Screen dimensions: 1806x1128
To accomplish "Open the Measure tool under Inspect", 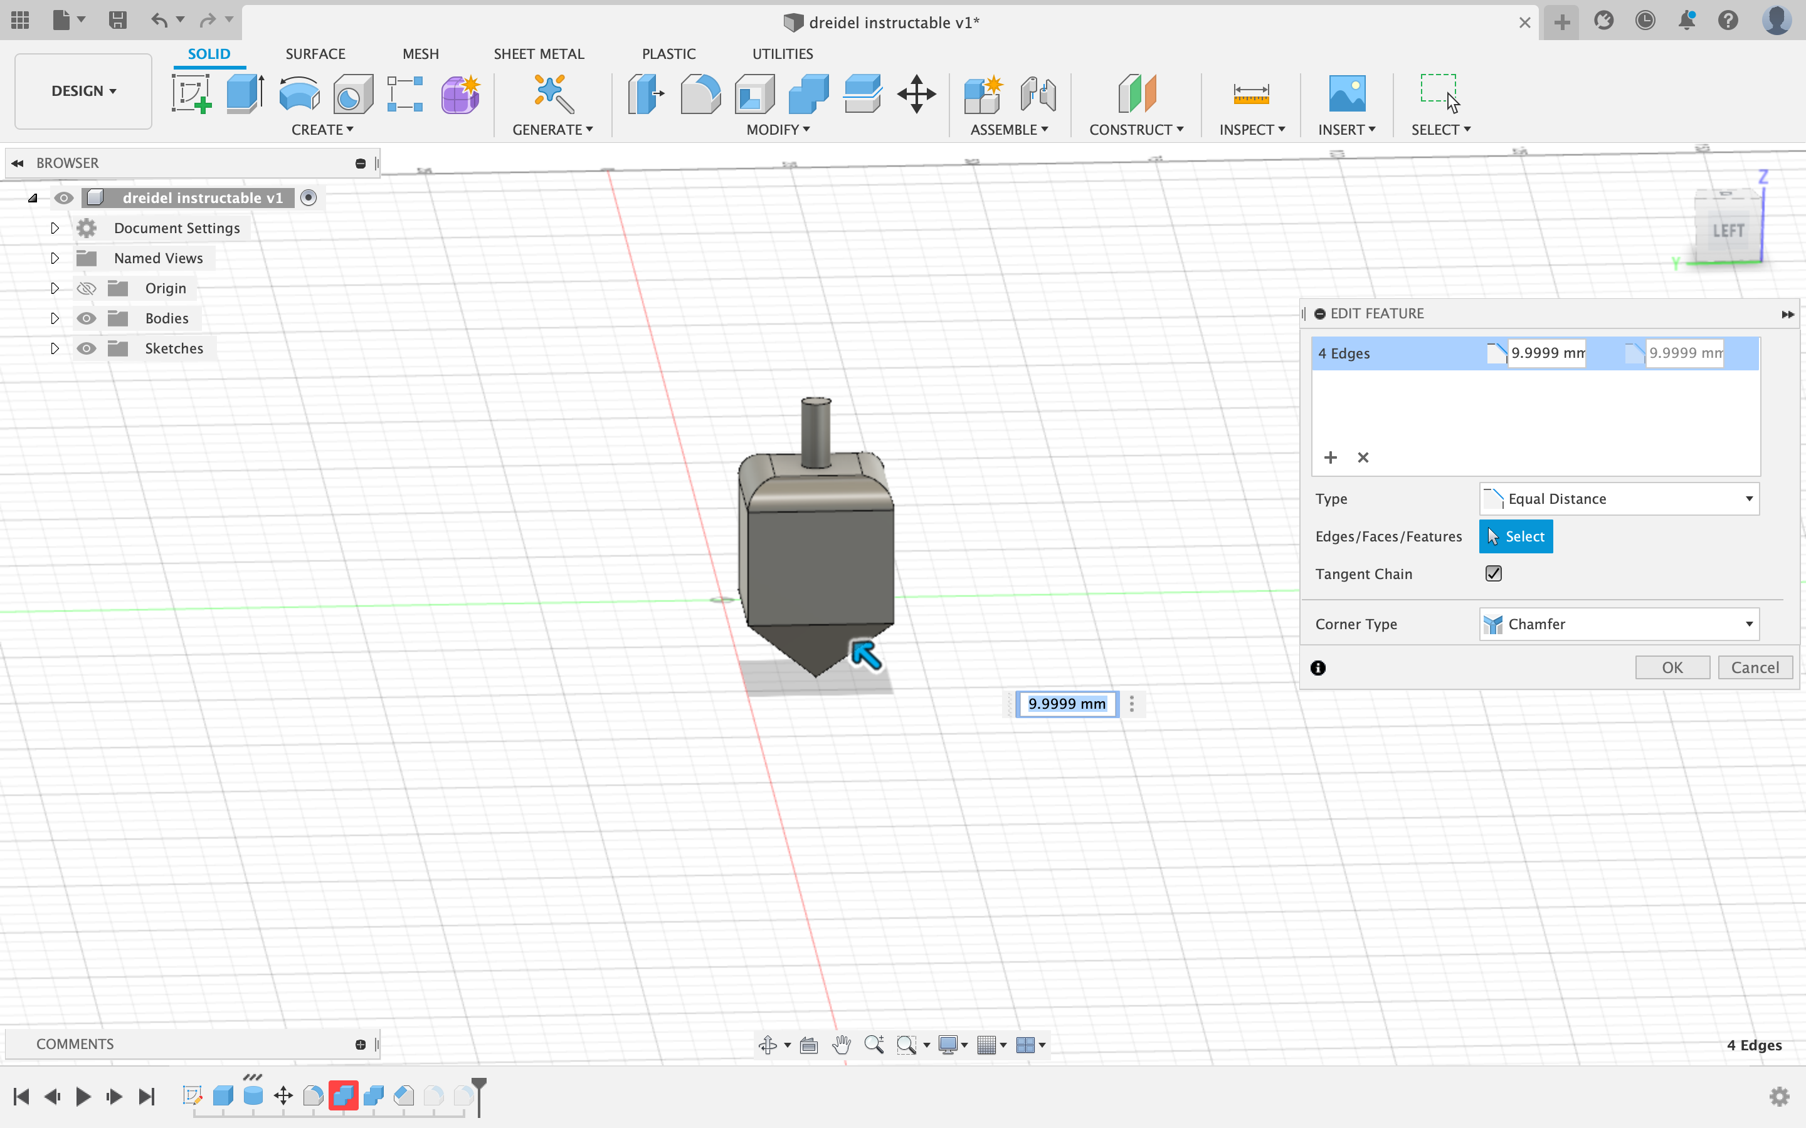I will coord(1252,94).
